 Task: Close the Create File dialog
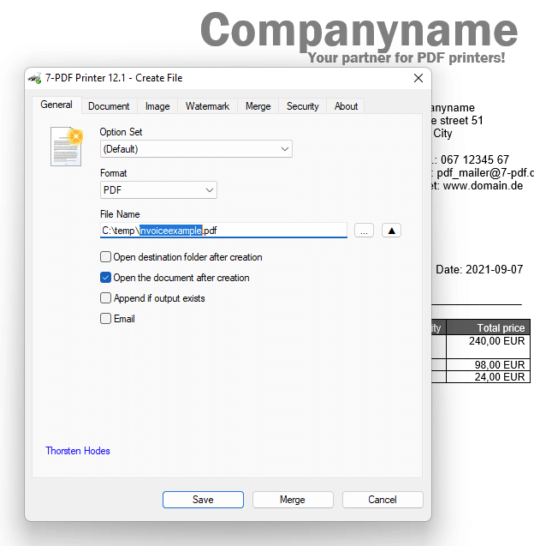(418, 78)
